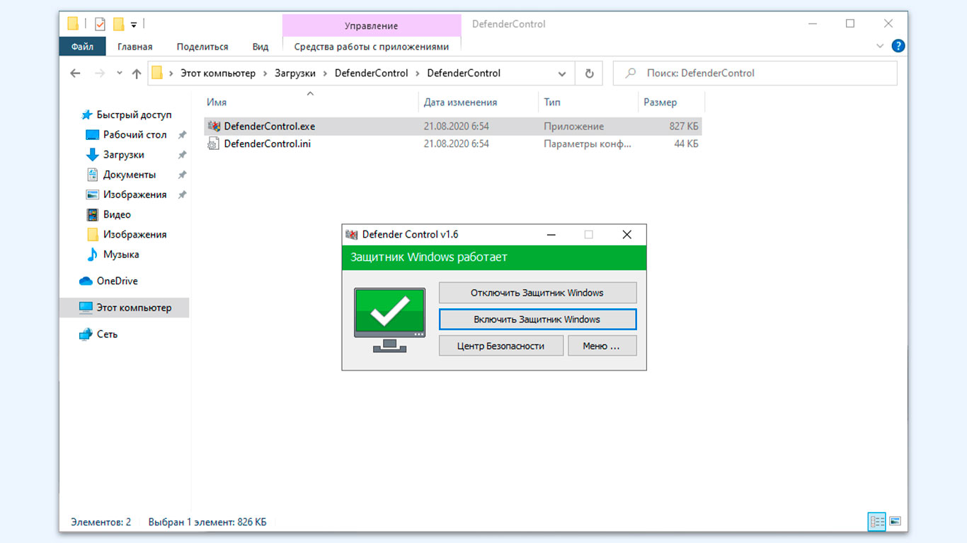Image resolution: width=967 pixels, height=543 pixels.
Task: Go forward with the right arrow
Action: tap(100, 73)
